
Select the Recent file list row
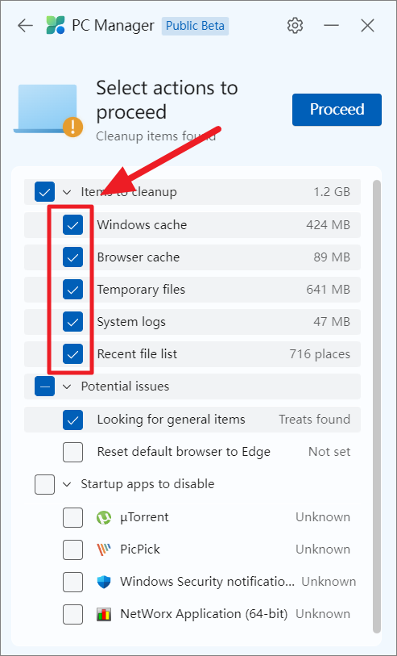pos(192,354)
